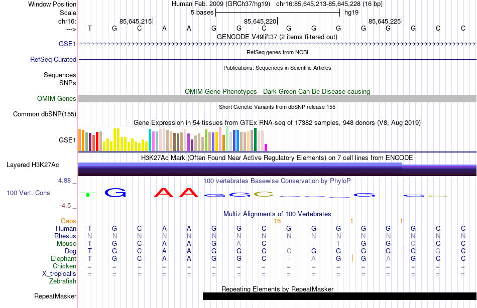The width and height of the screenshot is (477, 308).
Task: Click the T base in the top sequence row
Action: [90, 28]
